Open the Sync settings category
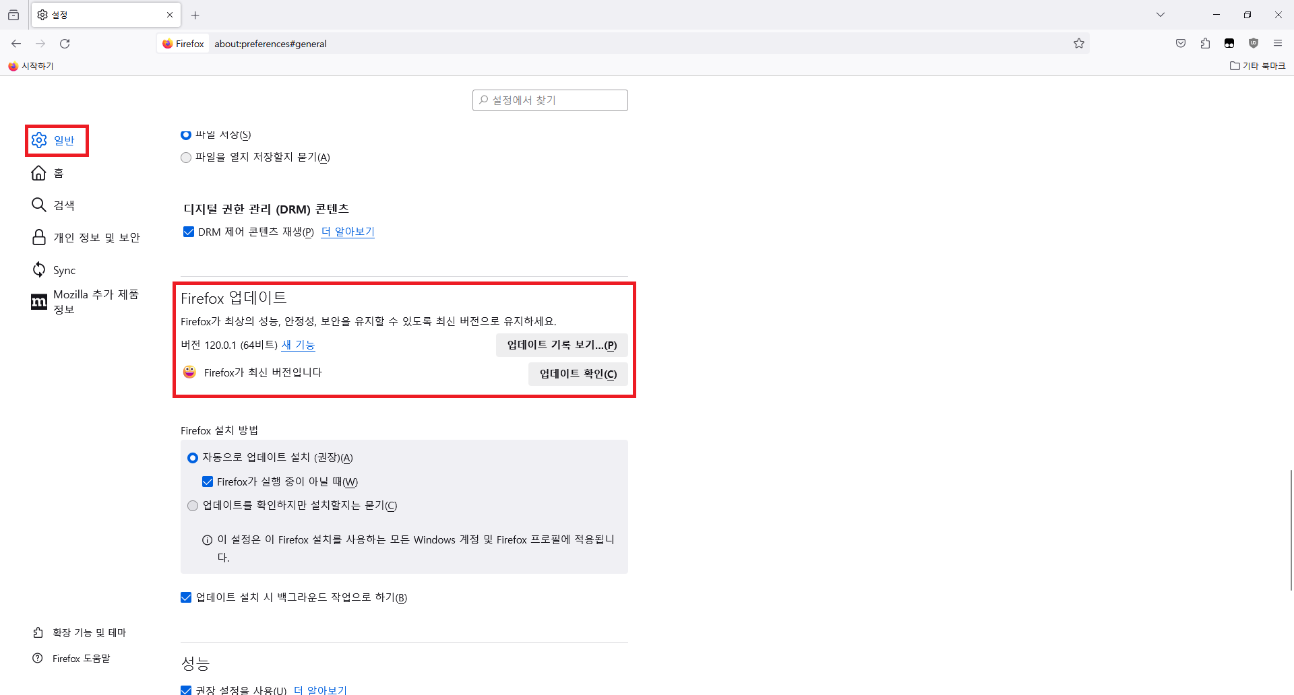This screenshot has height=695, width=1294. 53,270
